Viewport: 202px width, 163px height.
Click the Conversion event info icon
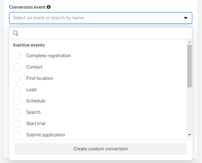pos(49,7)
